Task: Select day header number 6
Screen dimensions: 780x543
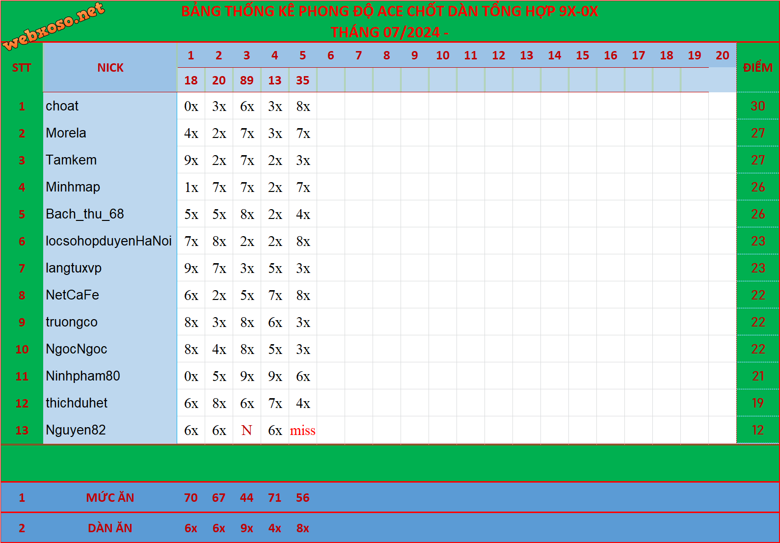Action: click(331, 55)
